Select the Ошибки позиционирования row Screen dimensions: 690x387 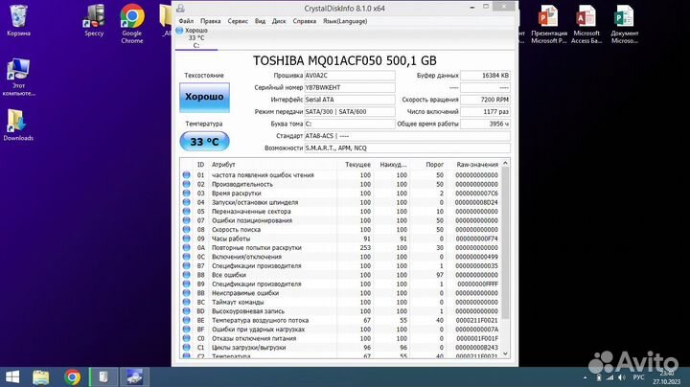coord(340,220)
